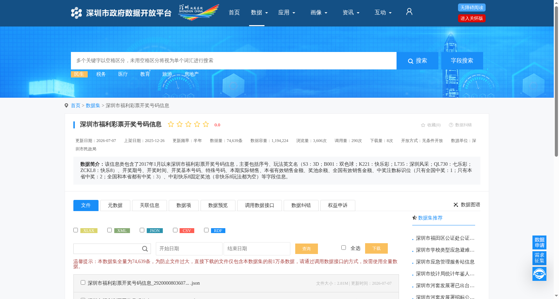This screenshot has height=299, width=559.
Task: Select the 医疗 keyword tag
Action: point(123,74)
